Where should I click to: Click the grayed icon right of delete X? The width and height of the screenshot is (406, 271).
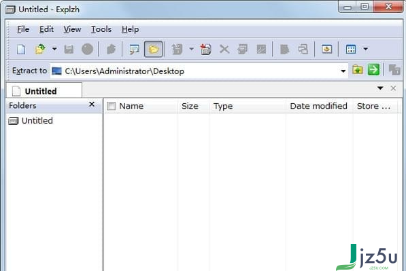coord(242,49)
